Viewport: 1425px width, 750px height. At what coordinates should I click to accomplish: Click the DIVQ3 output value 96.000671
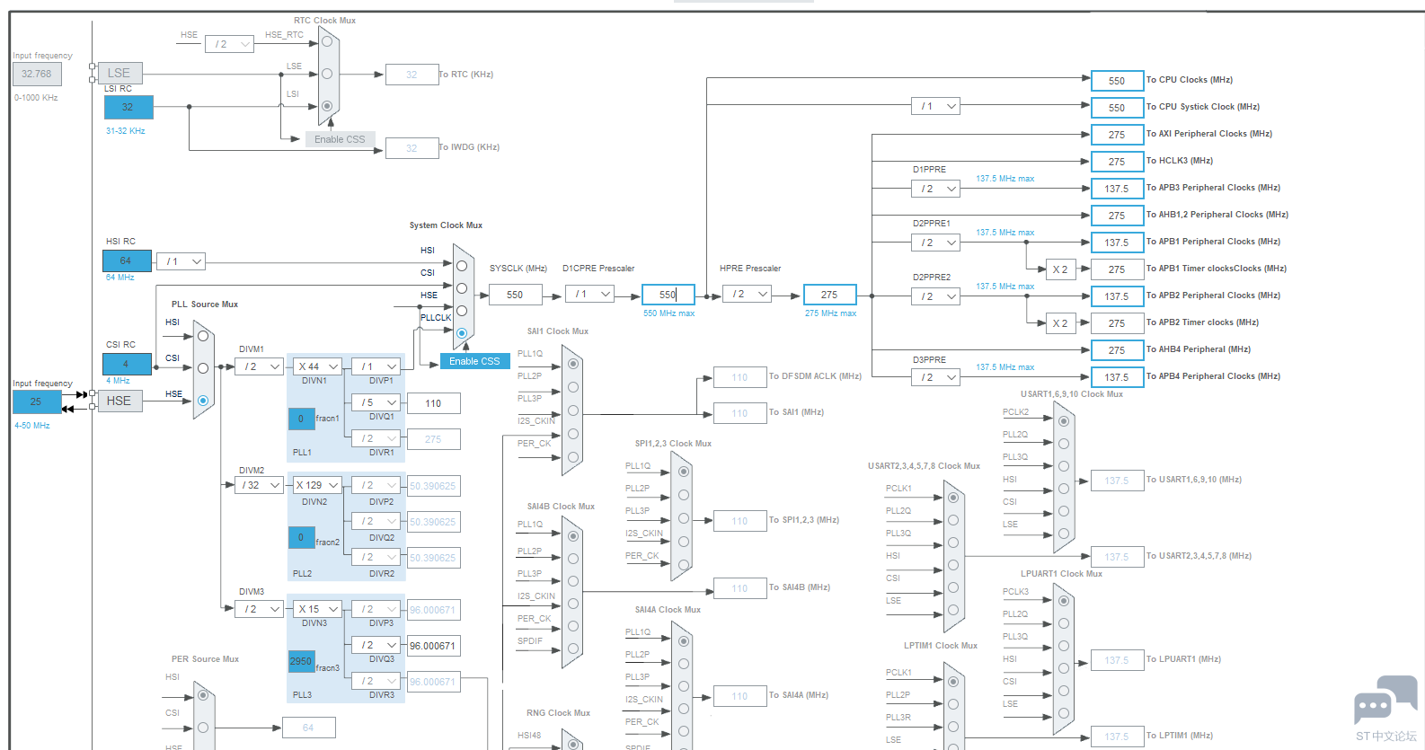[x=433, y=646]
